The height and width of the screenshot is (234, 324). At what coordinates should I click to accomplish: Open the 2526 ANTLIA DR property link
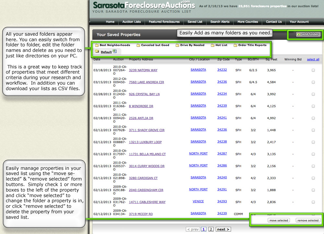point(141,118)
